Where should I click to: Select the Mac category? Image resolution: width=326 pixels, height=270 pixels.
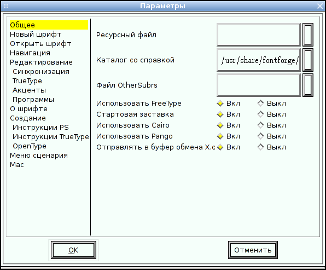[x=17, y=165]
